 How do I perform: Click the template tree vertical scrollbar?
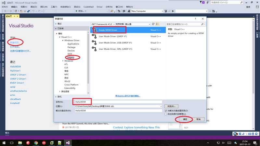[x=88, y=58]
